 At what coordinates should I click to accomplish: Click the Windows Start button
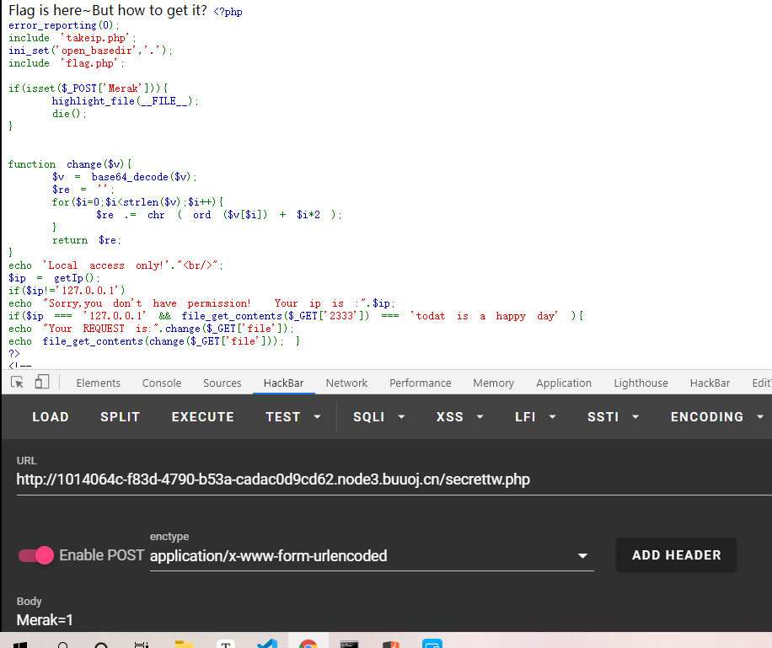[x=19, y=645]
